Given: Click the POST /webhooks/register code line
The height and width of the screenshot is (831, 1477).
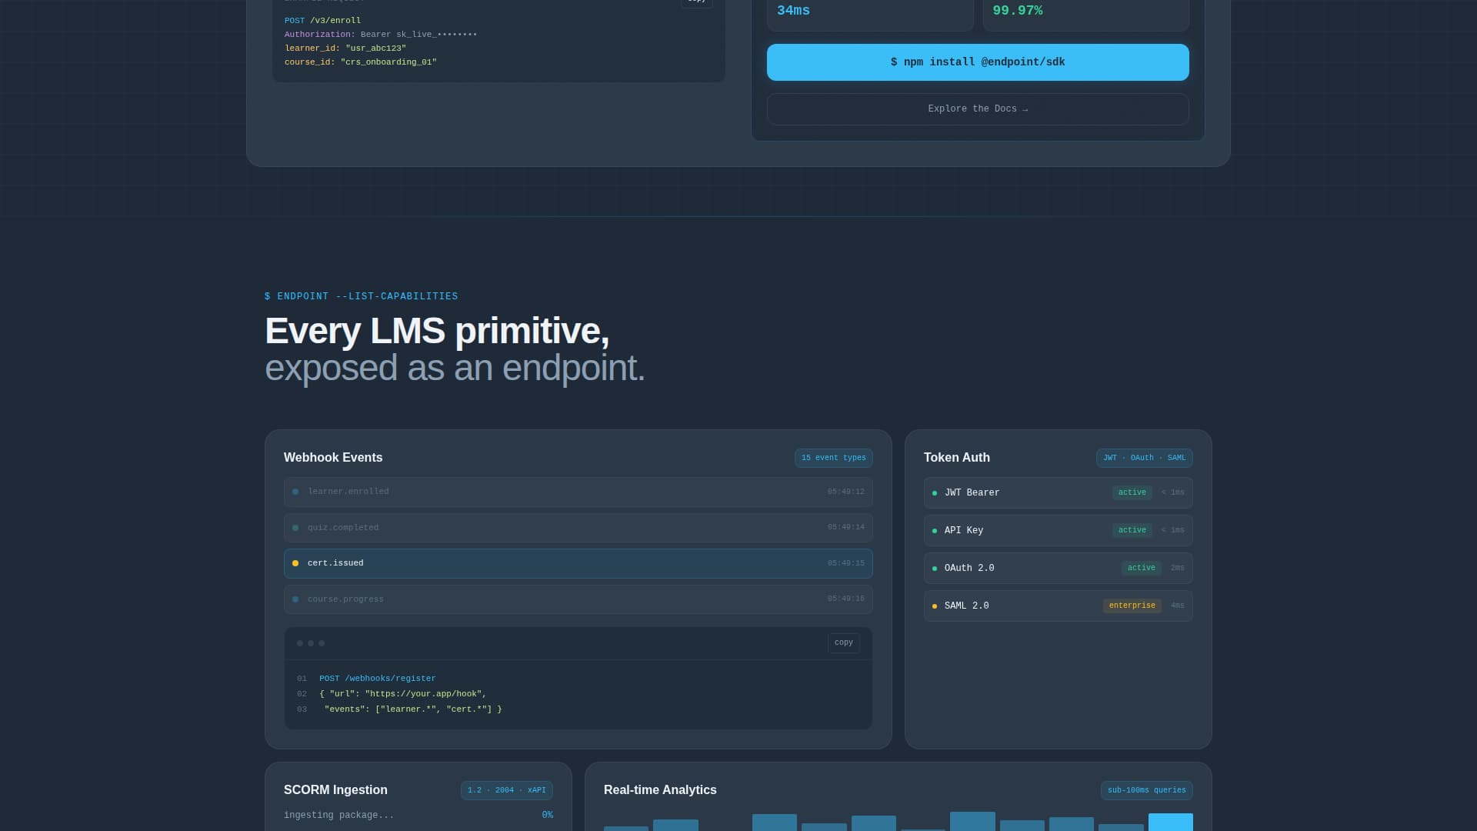Looking at the screenshot, I should [377, 679].
